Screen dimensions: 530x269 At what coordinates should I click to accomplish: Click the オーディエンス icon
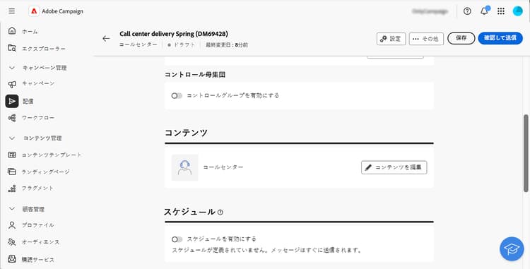click(x=12, y=242)
